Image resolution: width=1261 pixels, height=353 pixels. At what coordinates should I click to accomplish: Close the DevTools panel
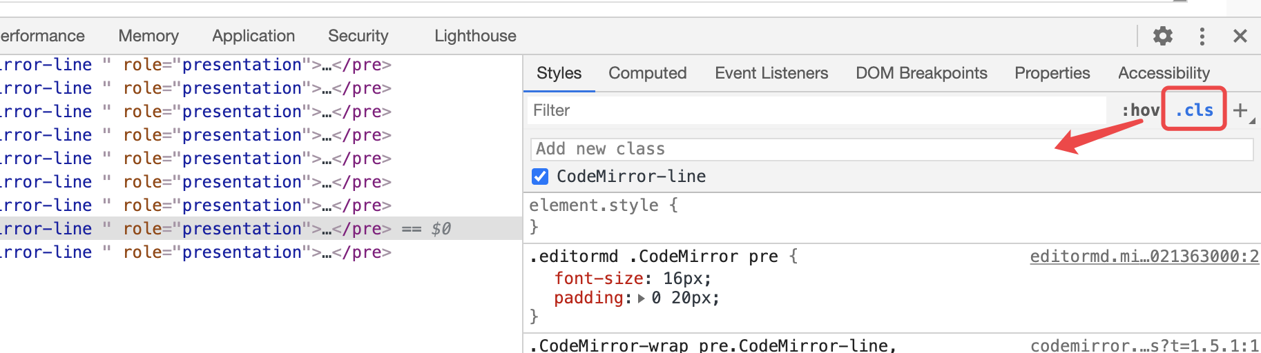point(1240,36)
